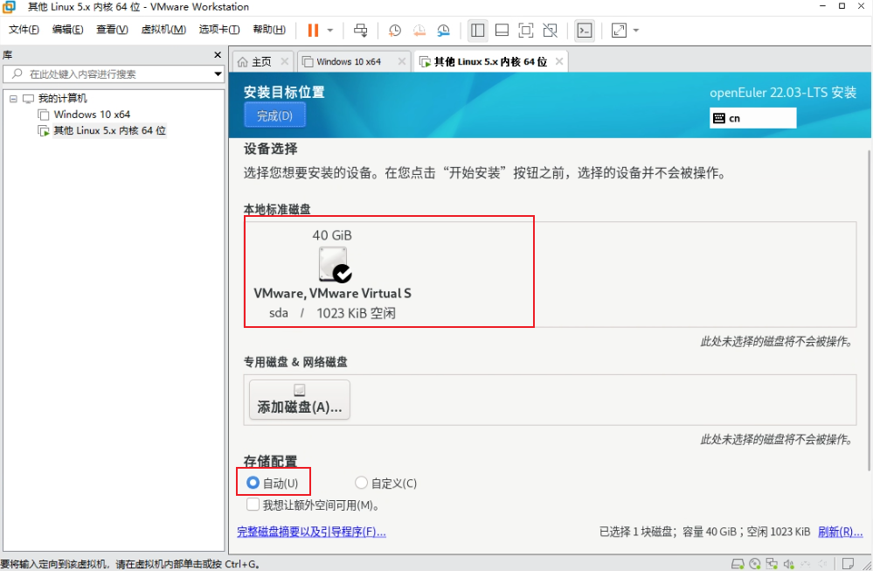Screen dimensions: 873x571
Task: Toggle Unity mode icon
Action: pyautogui.click(x=550, y=30)
